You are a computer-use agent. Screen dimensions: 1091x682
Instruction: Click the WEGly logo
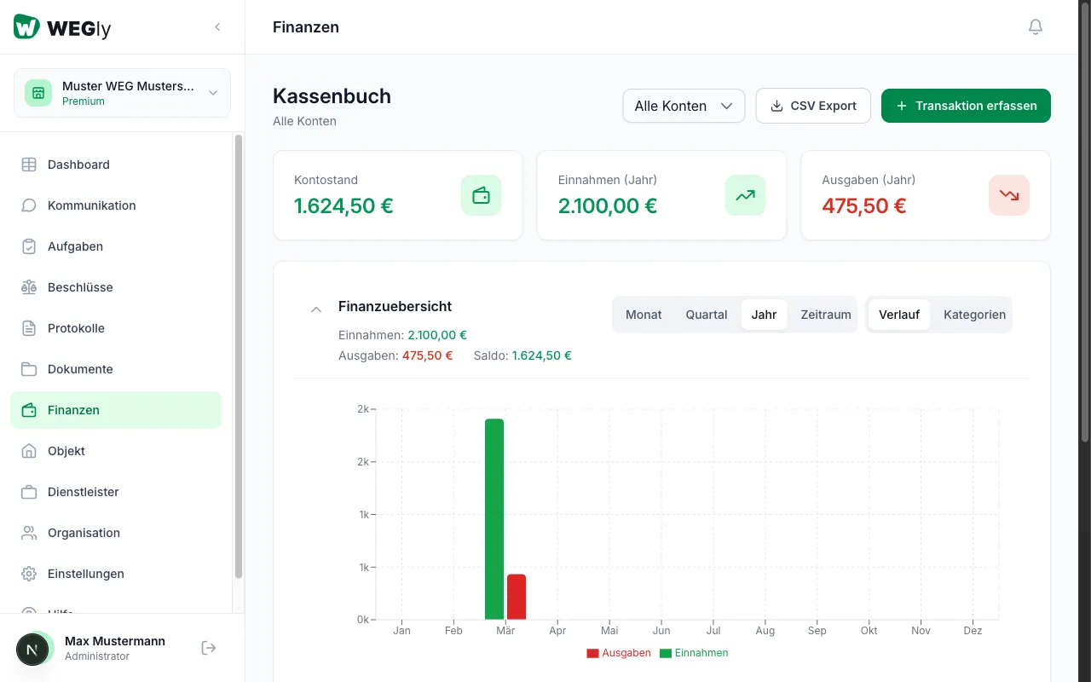coord(62,27)
